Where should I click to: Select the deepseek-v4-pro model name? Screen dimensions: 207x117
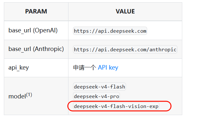[x=96, y=96]
